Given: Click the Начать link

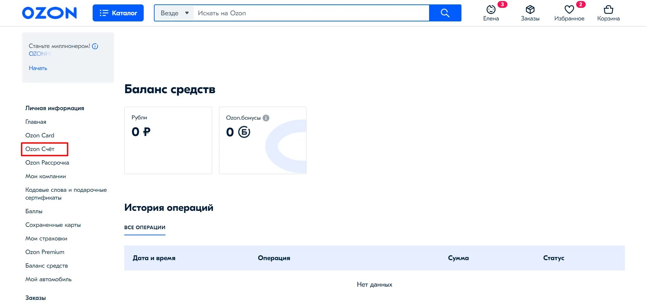Looking at the screenshot, I should [x=38, y=68].
